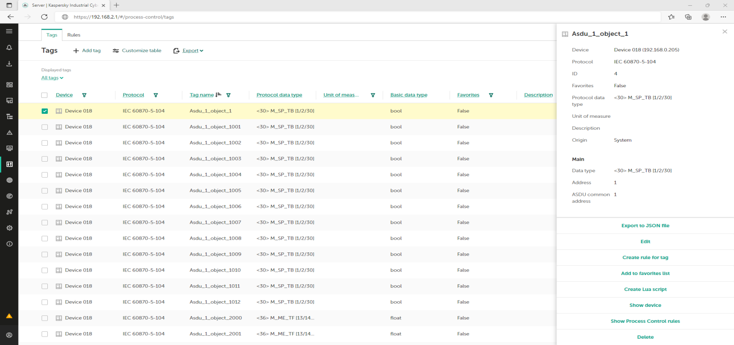734x345 pixels.
Task: Tick the checkbox for Asdu_1_object_1001 row
Action: [45, 127]
